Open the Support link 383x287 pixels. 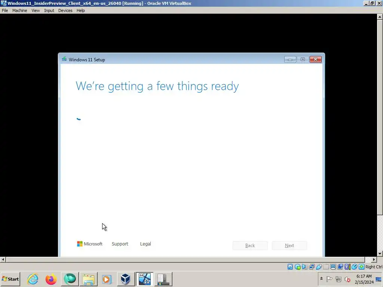(120, 244)
